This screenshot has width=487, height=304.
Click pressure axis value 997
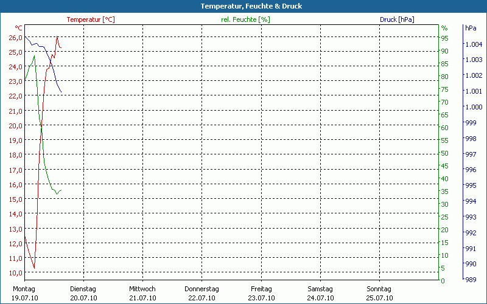click(x=471, y=154)
